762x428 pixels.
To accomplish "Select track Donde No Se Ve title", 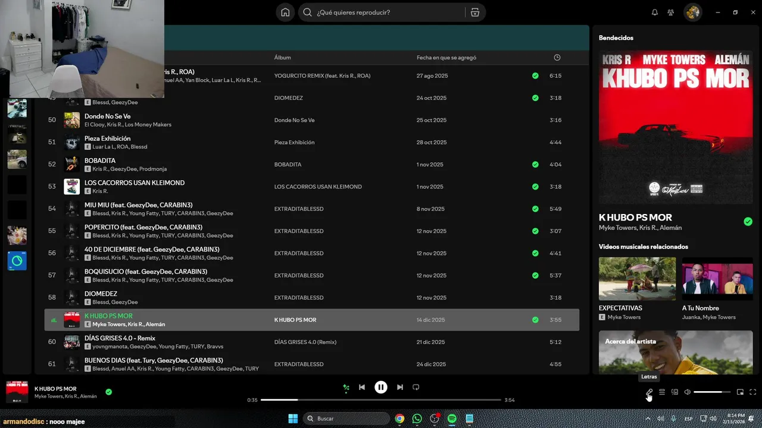I will coord(107,117).
